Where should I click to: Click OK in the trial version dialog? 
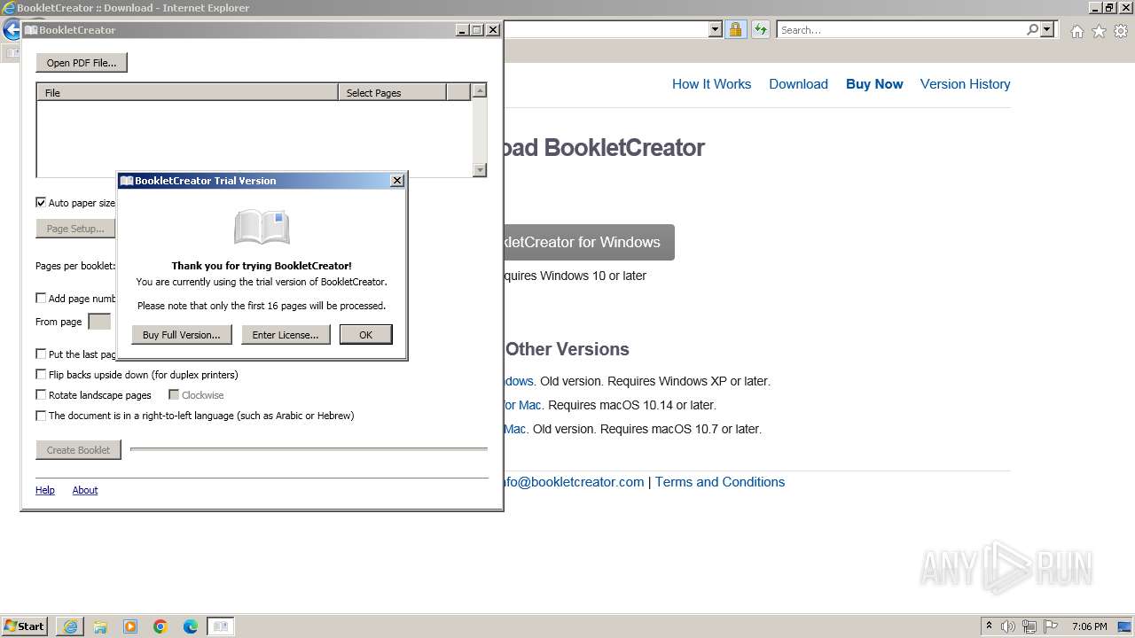(x=365, y=335)
